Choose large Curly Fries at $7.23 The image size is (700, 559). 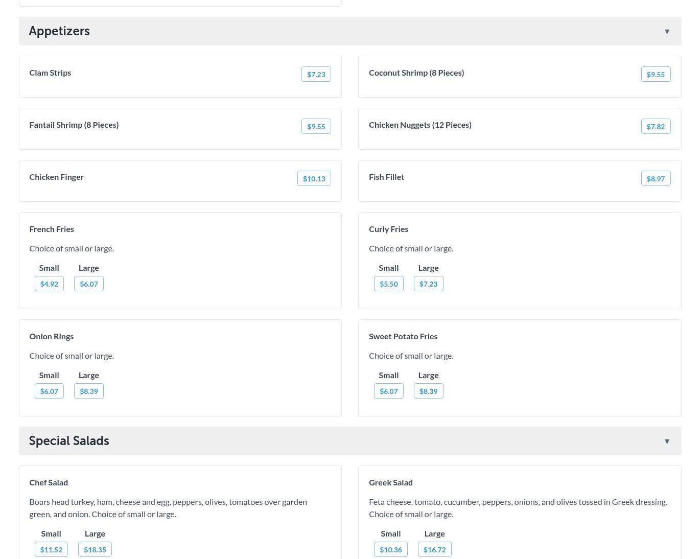428,284
